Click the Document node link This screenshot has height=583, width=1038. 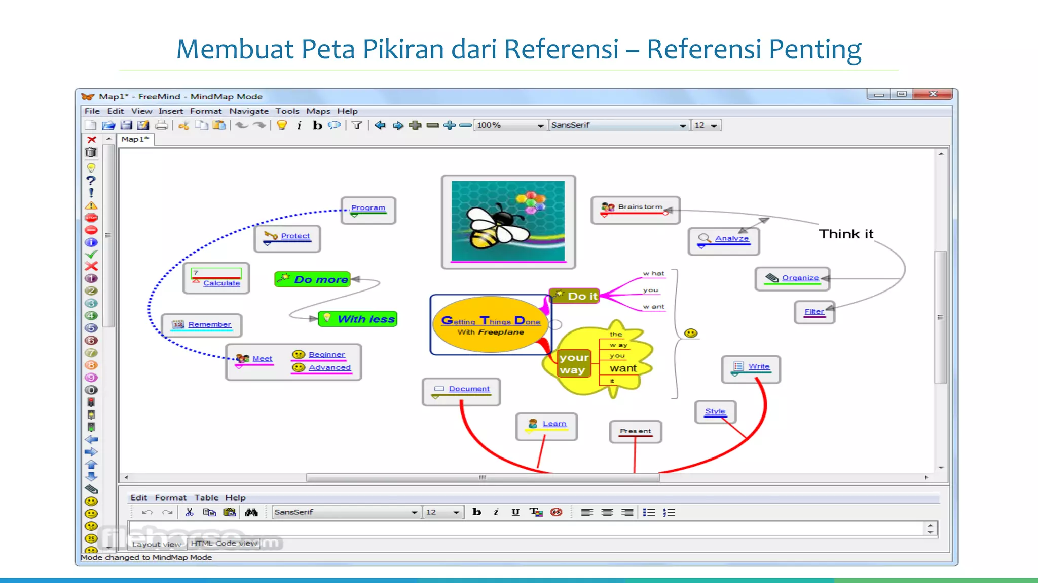469,389
